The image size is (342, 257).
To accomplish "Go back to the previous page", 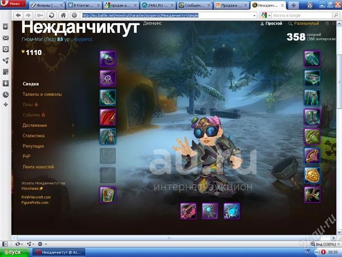I will click(18, 15).
